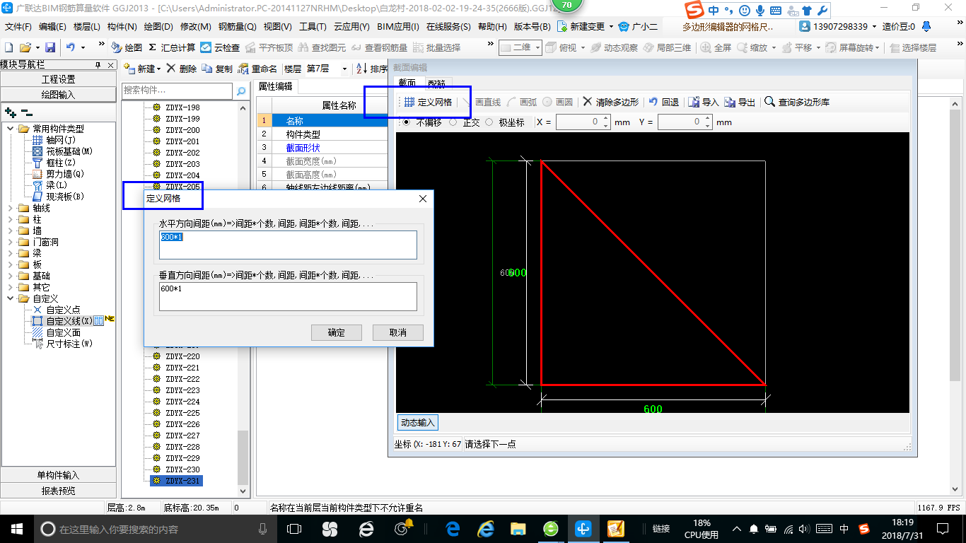
Task: Click the 绘图 drawing toolbar icon
Action: tap(127, 47)
